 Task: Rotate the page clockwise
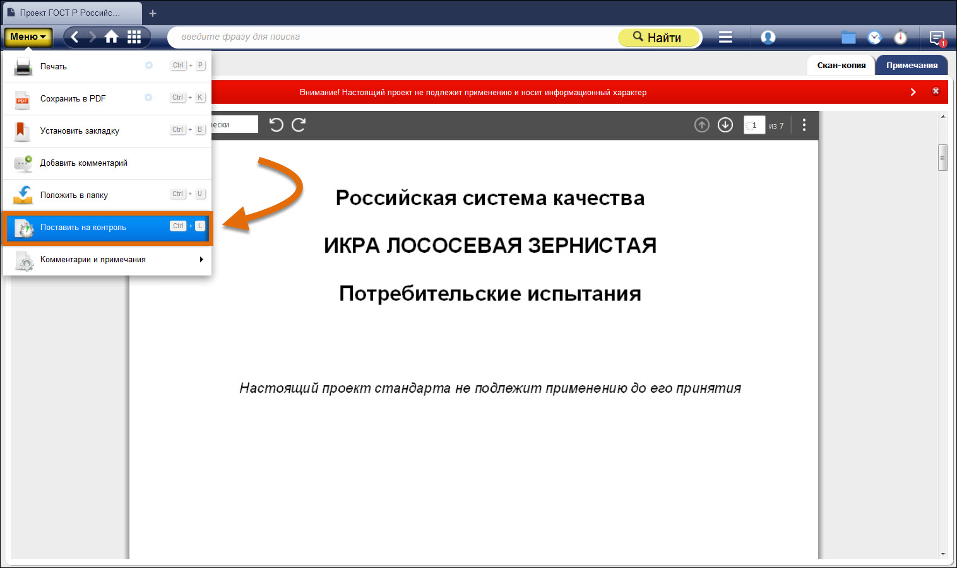pyautogui.click(x=299, y=125)
